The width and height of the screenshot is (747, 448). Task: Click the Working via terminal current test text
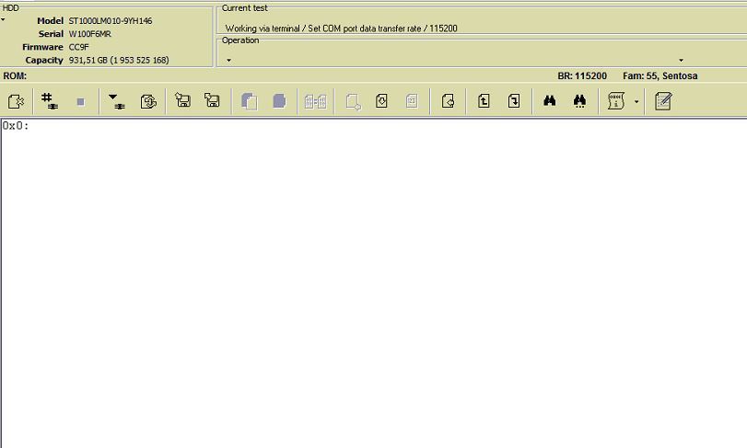(x=341, y=29)
